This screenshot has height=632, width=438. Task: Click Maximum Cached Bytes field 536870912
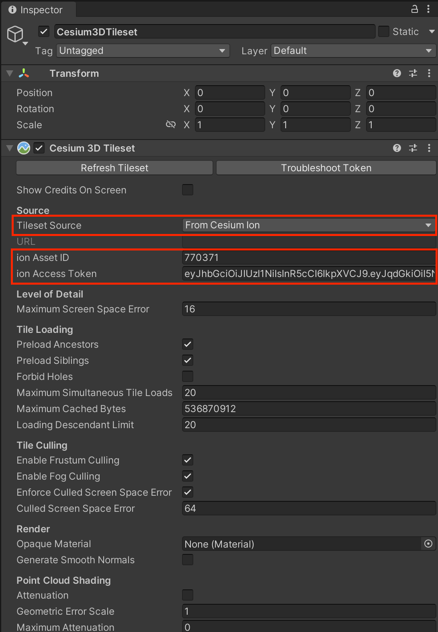tap(309, 408)
